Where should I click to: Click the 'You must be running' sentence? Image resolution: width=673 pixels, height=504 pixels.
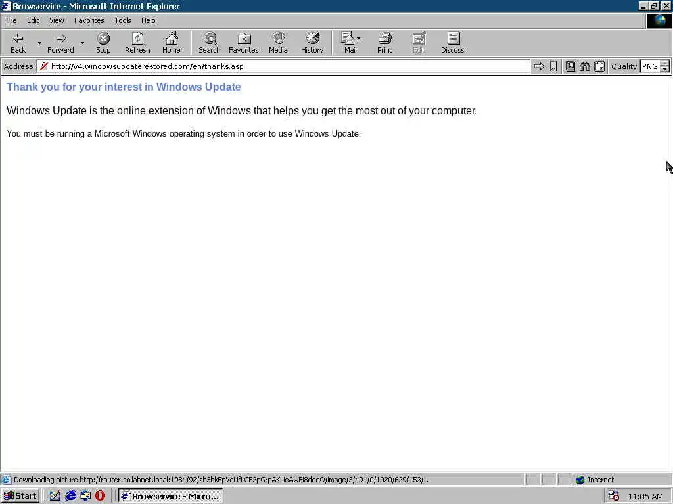click(x=184, y=133)
